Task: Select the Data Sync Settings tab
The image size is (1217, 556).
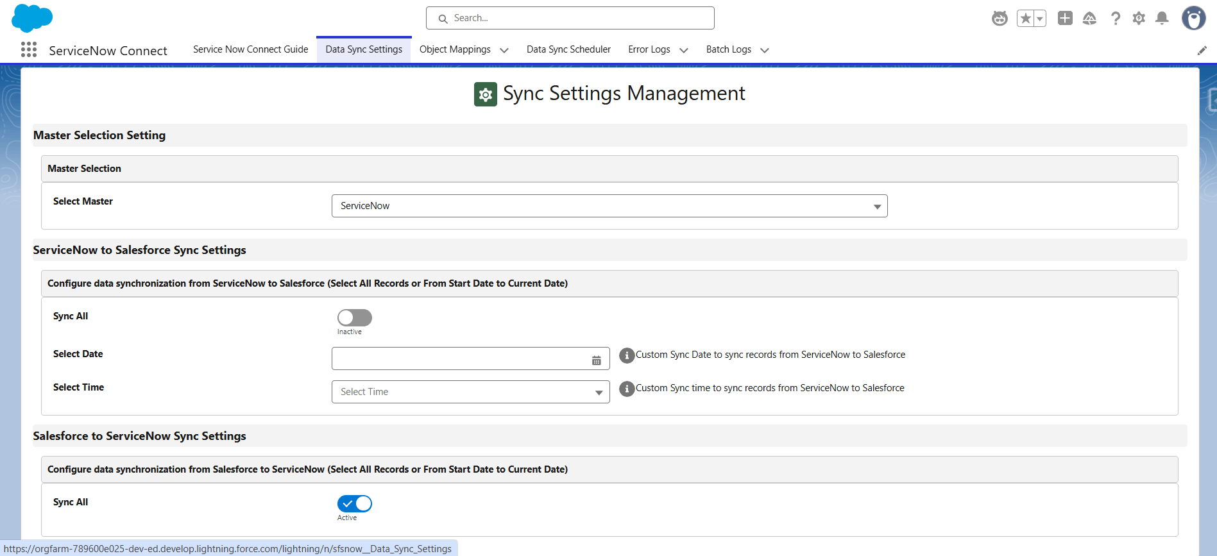Action: click(x=364, y=49)
